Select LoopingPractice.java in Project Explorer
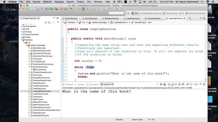Viewport: 218px width, 122px height. (42, 91)
